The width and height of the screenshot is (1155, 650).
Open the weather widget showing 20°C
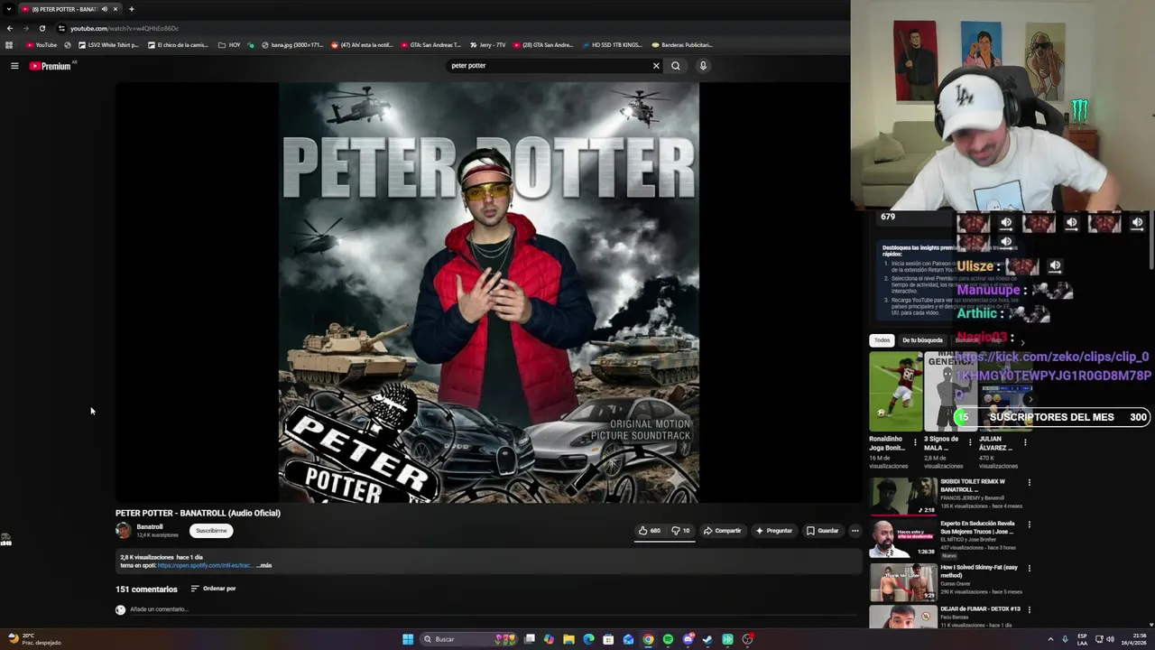[34, 639]
